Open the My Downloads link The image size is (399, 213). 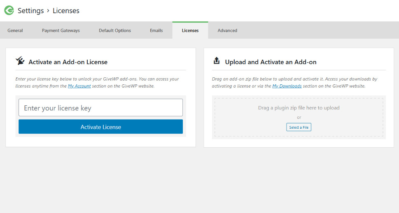287,86
